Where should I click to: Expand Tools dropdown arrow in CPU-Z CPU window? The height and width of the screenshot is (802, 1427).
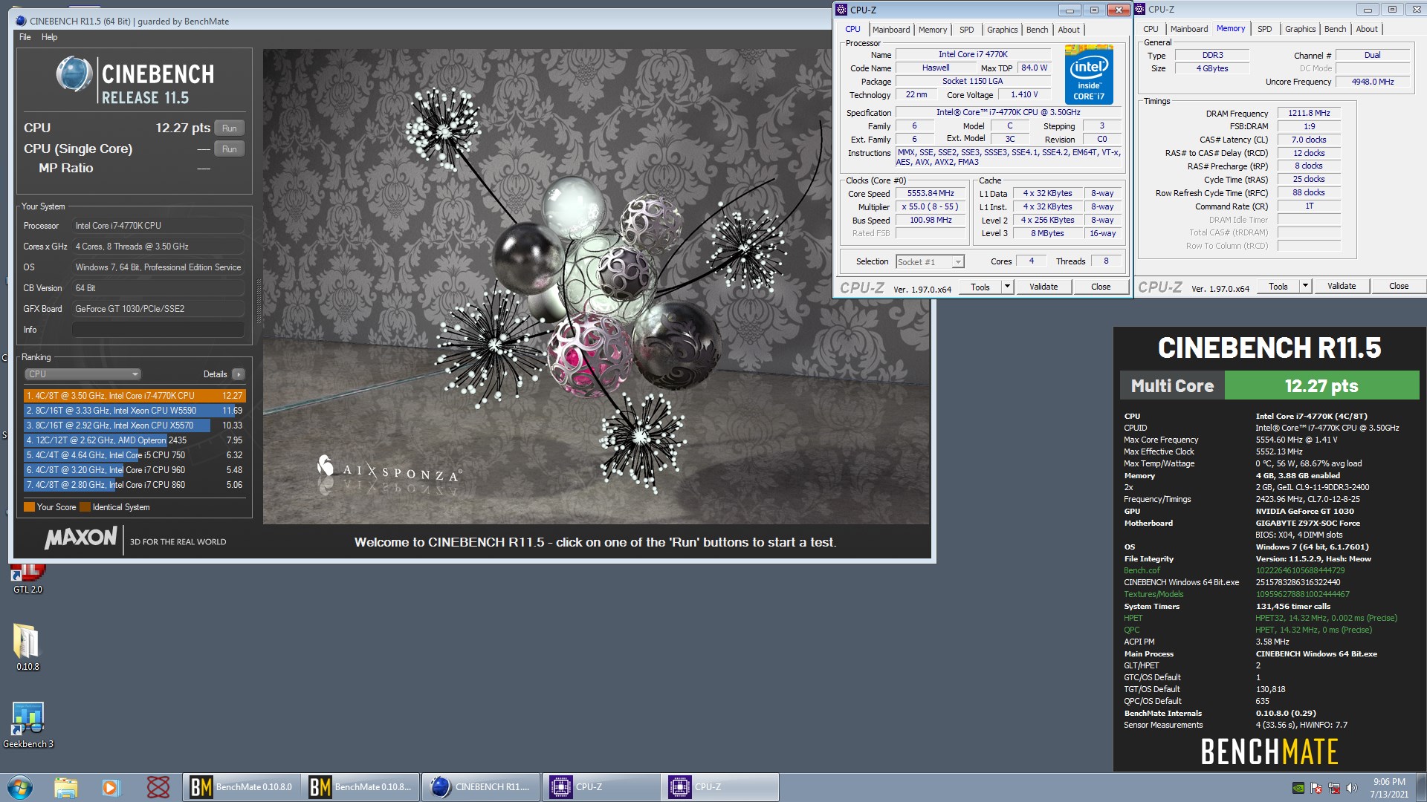[x=1008, y=287]
